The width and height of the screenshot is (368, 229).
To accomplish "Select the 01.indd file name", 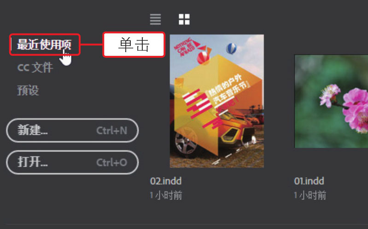I will coord(309,181).
